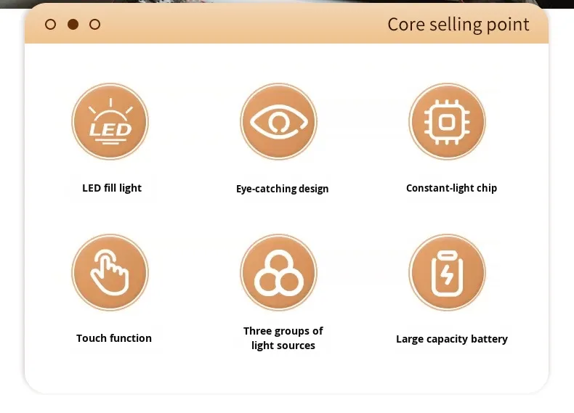The width and height of the screenshot is (574, 413).
Task: Click the "Constant-light chip" text
Action: [x=451, y=188]
